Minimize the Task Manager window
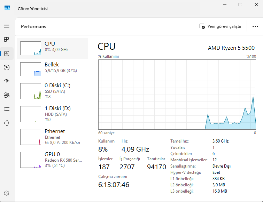263x202 pixels. [x=225, y=5]
